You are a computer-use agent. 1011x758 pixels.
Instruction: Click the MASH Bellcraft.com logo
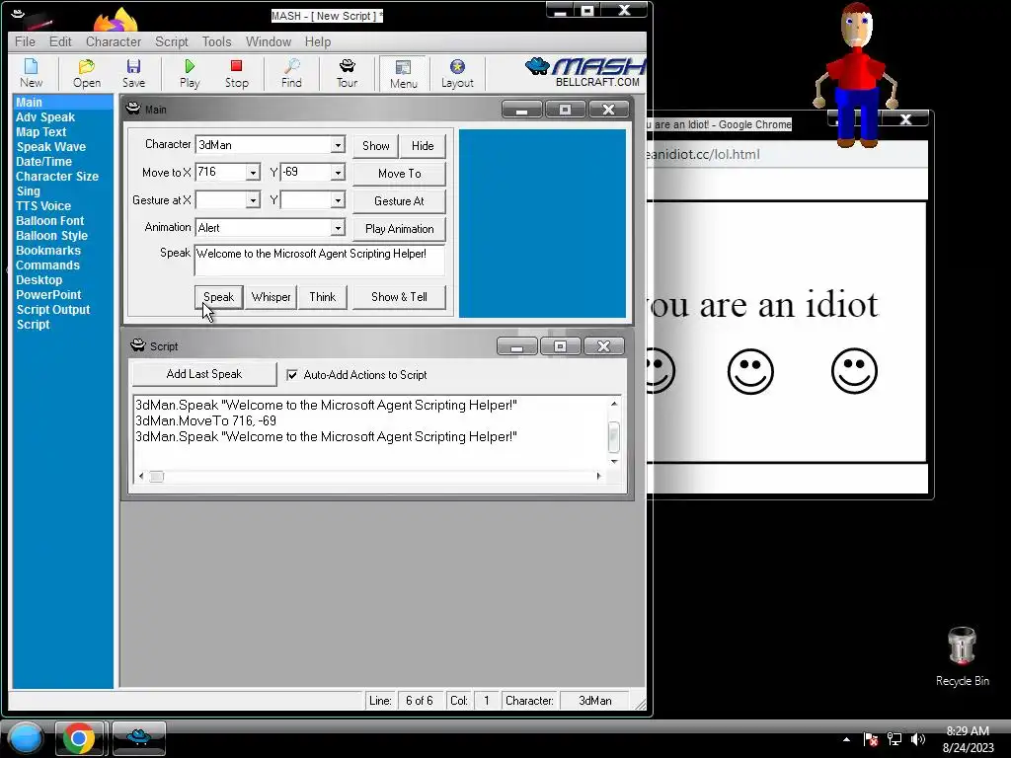585,72
